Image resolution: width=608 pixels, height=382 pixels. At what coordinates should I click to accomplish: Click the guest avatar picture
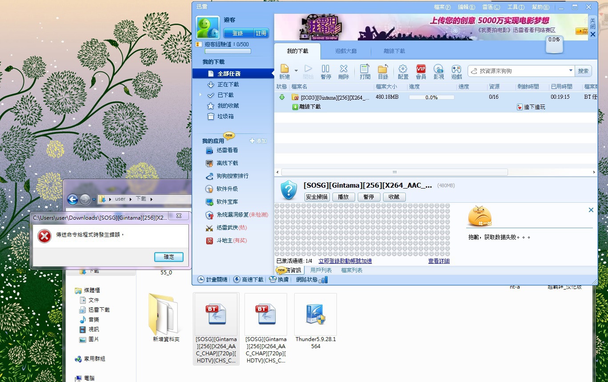point(208,28)
